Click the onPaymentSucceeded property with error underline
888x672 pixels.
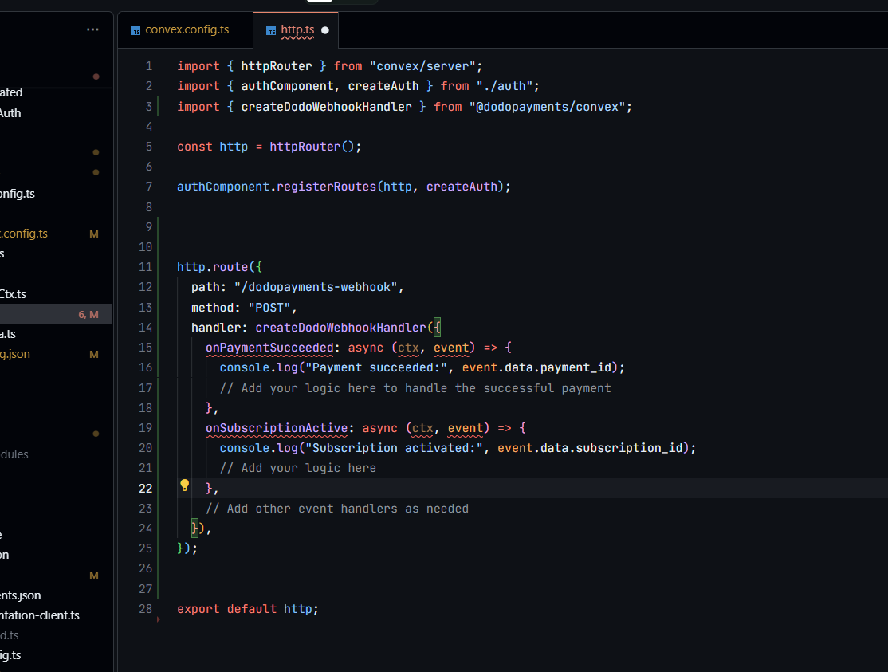coord(270,348)
